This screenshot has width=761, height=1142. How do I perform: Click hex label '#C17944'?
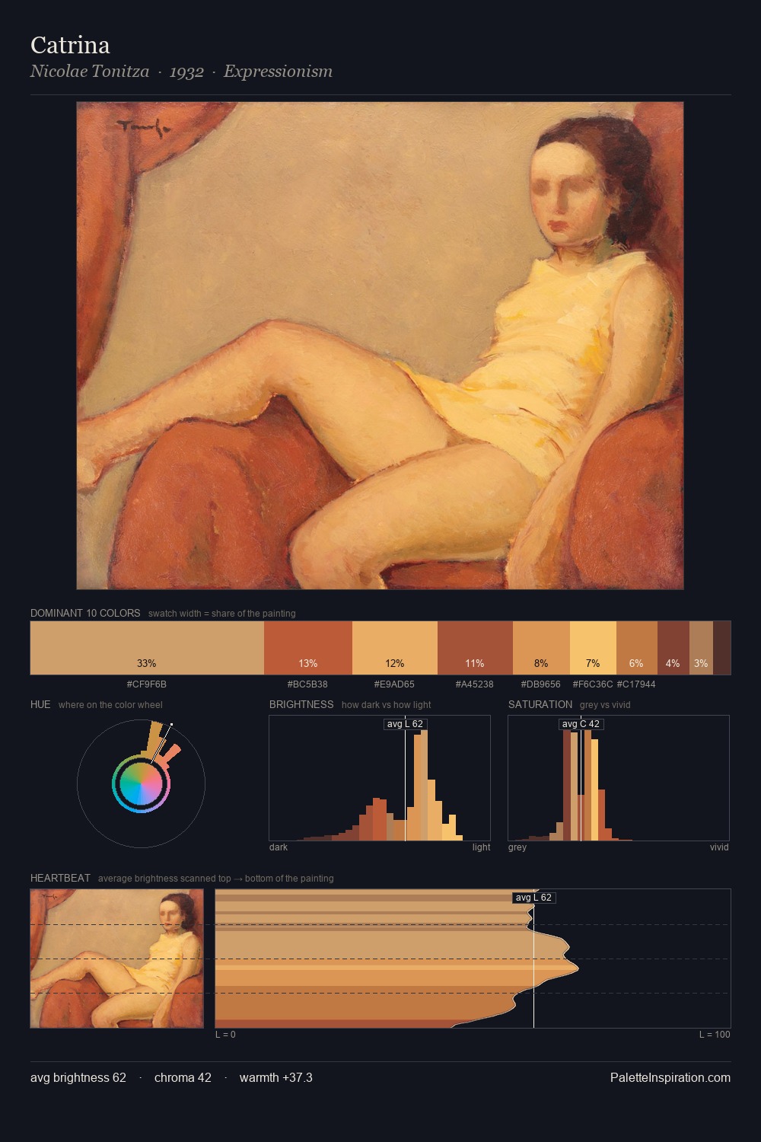[636, 684]
